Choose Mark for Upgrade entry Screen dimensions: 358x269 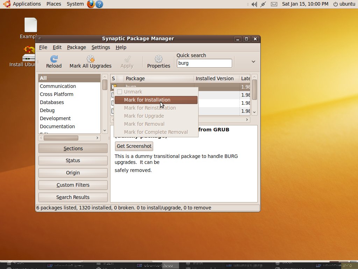156,116
